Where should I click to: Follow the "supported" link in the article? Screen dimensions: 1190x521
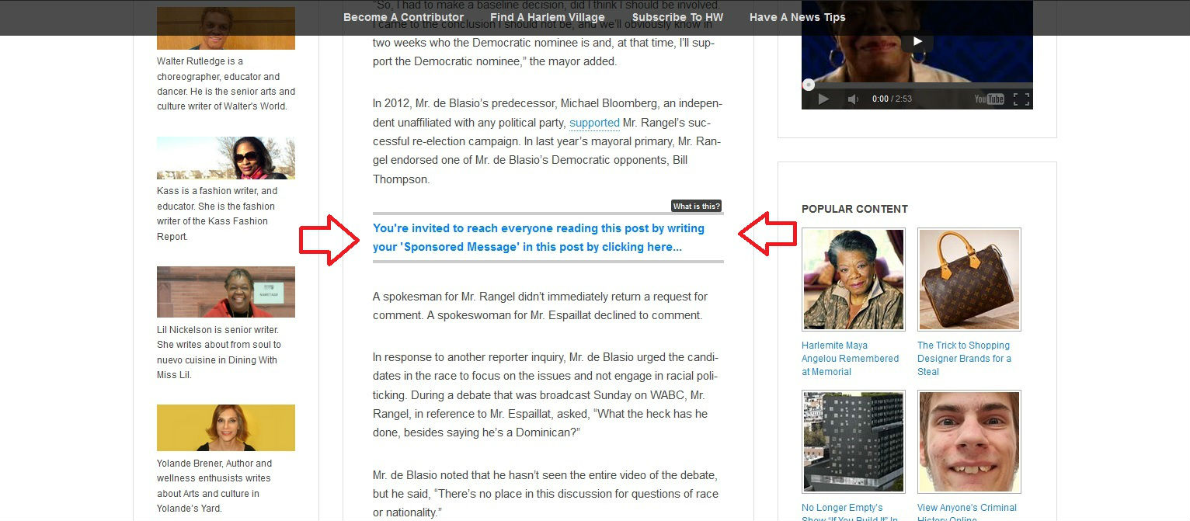click(x=594, y=123)
